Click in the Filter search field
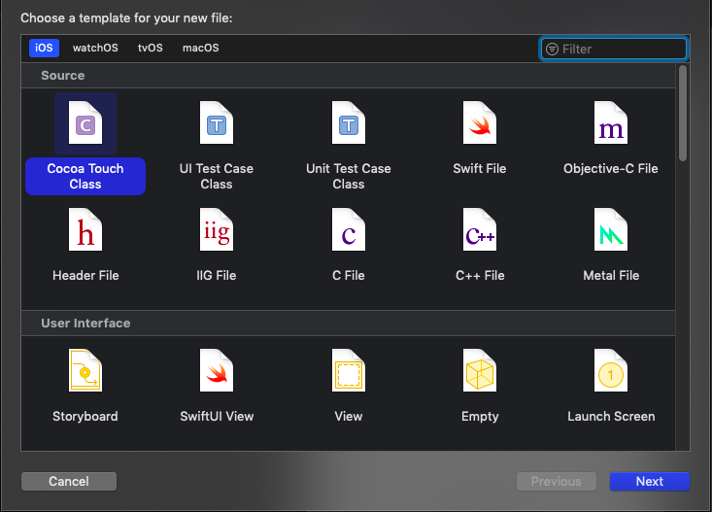712x512 pixels. click(x=620, y=49)
